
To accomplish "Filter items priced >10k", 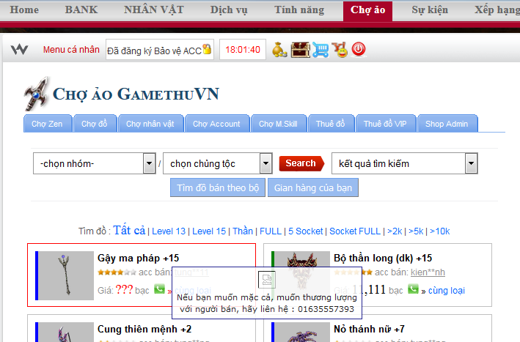I will [x=440, y=231].
